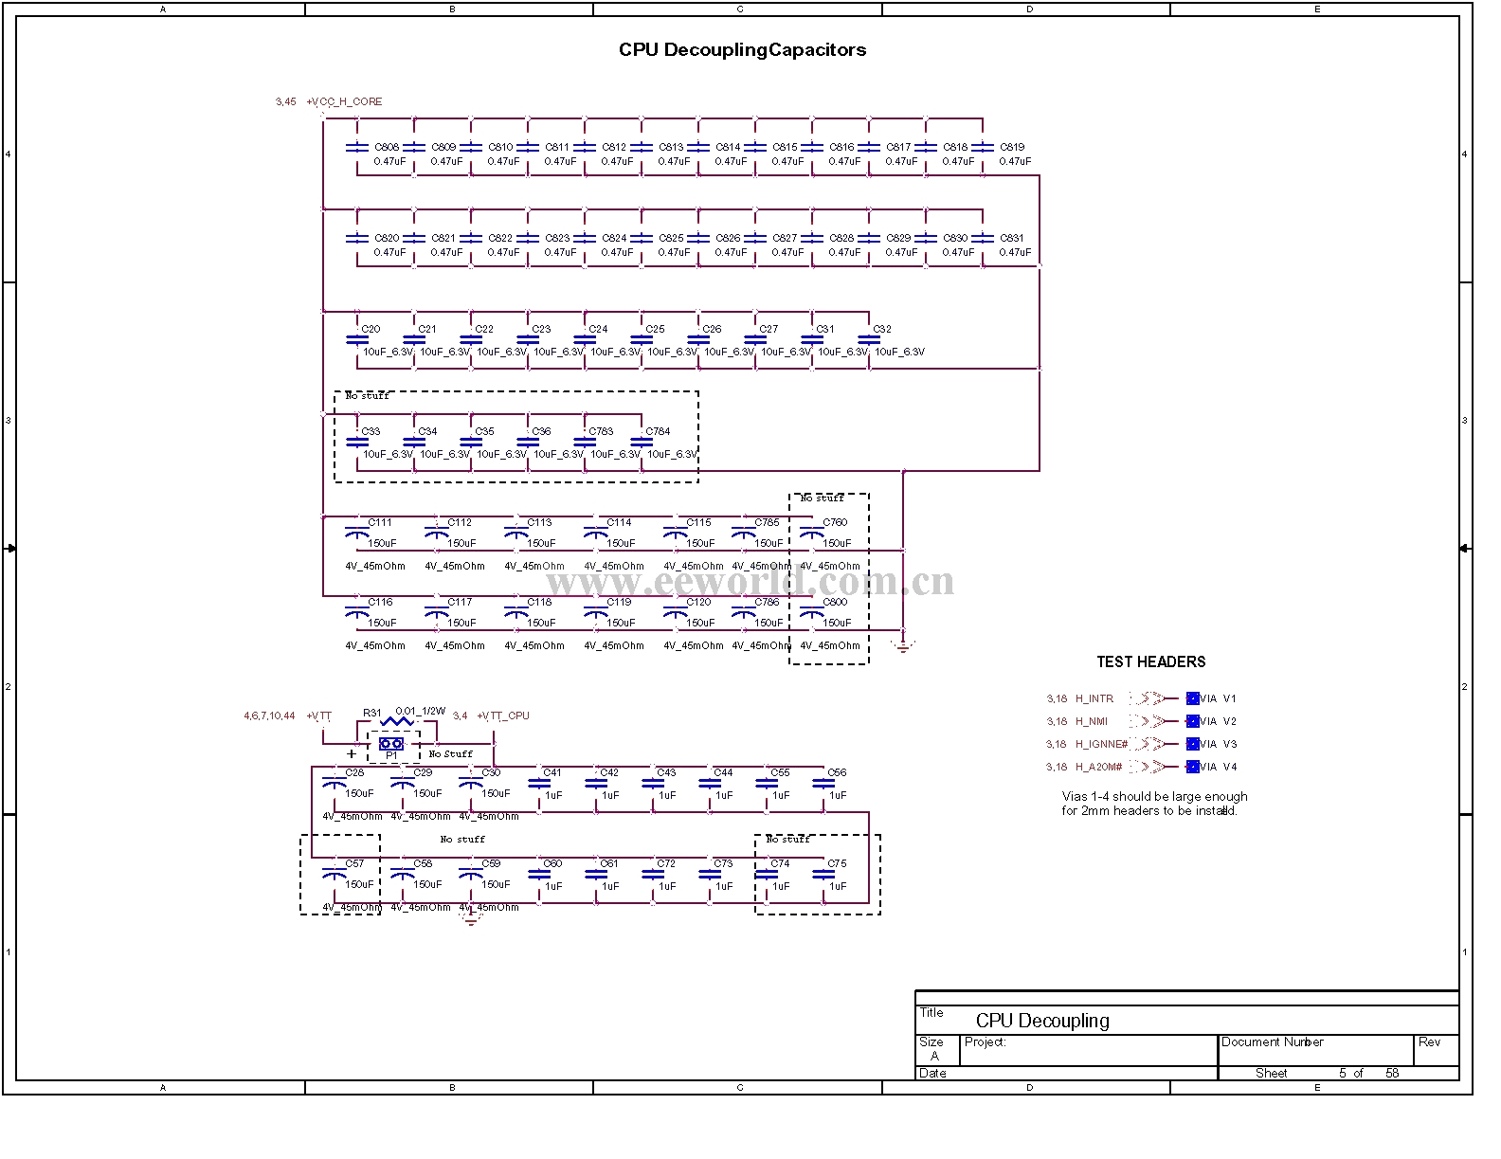Click the H_INTR off-page connector arrow

click(x=1148, y=698)
